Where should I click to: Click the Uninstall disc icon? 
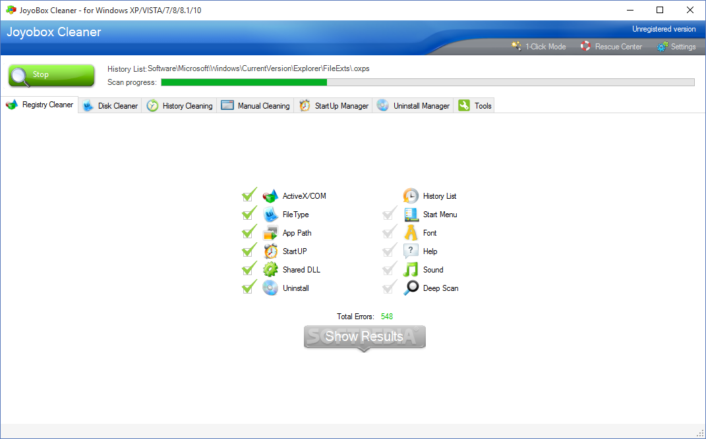coord(271,288)
